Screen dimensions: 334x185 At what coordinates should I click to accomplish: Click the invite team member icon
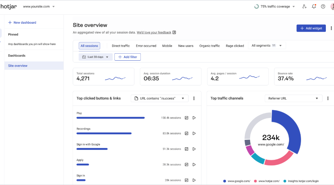(x=305, y=6)
